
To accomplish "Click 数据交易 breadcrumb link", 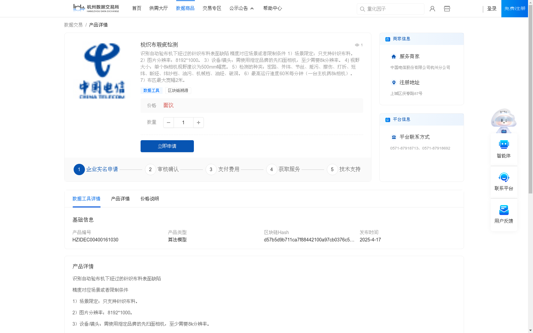I will (73, 25).
